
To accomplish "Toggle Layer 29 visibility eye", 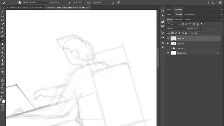I will coord(168,44).
